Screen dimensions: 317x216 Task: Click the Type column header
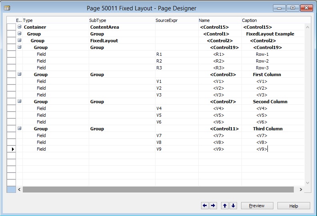coord(56,20)
